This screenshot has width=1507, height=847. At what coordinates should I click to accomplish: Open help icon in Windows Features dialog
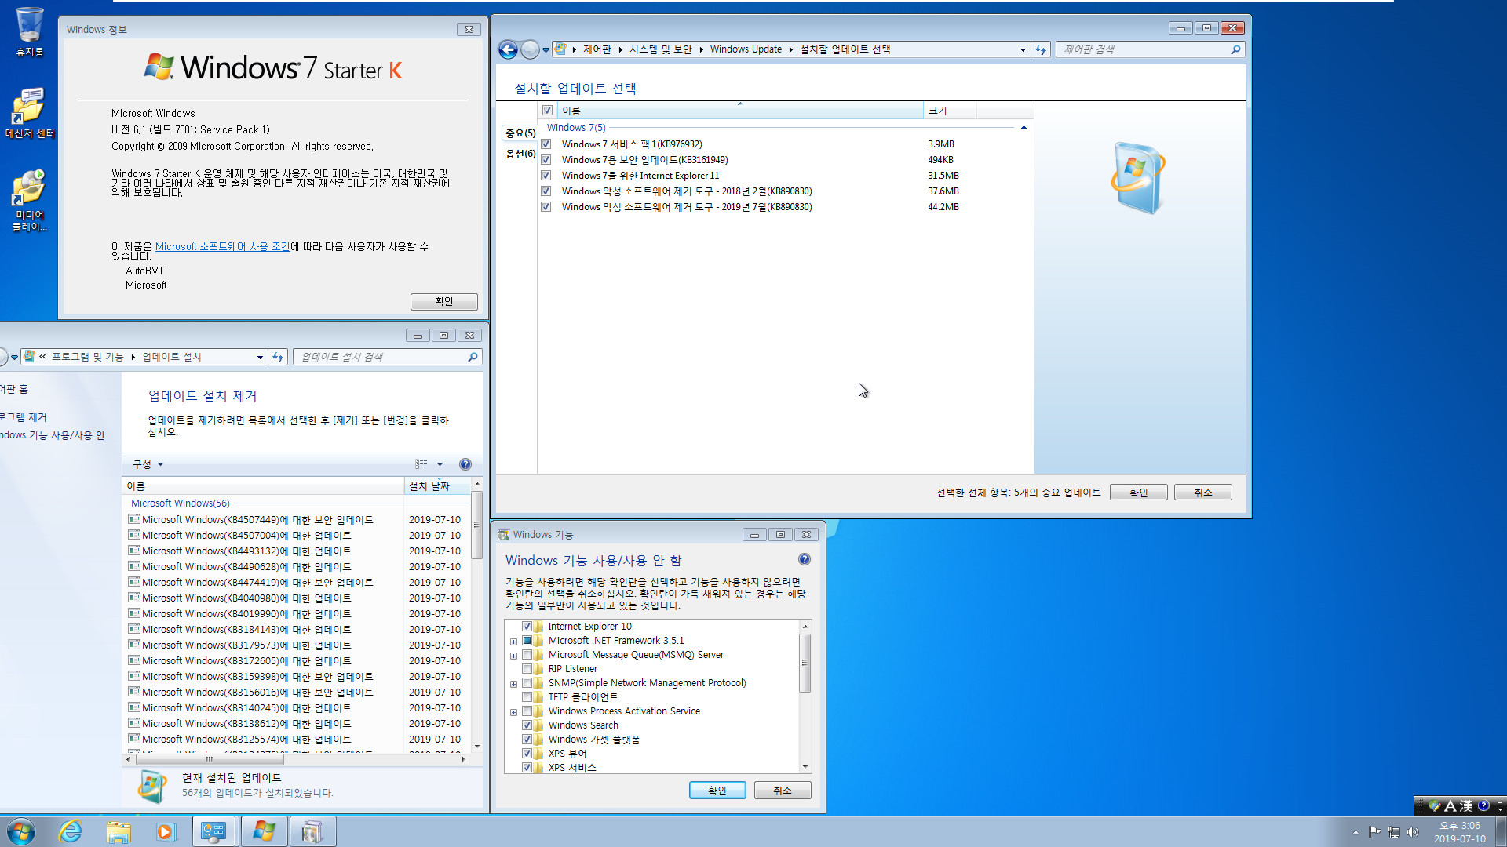(x=804, y=559)
